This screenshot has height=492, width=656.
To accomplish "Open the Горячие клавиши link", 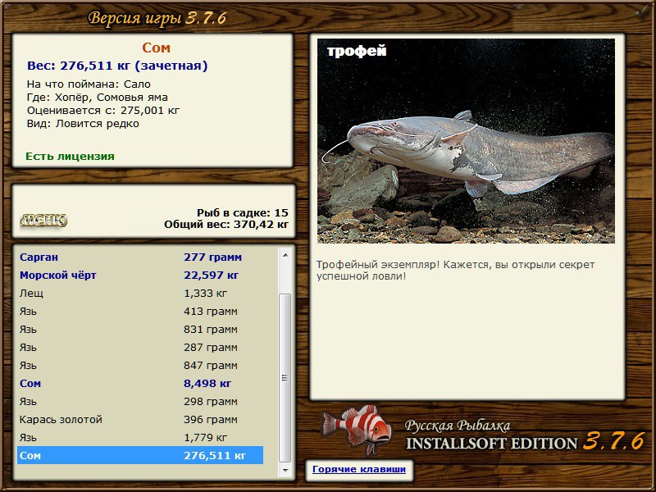I will (359, 469).
